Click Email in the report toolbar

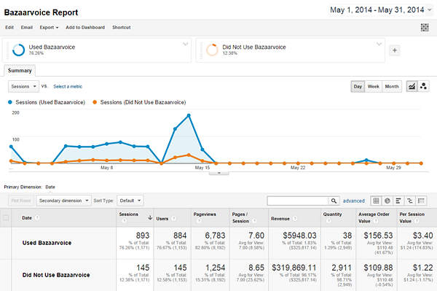[27, 27]
